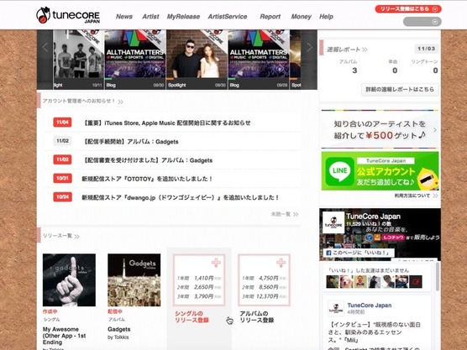467x350 pixels.
Task: Open the Money menu
Action: tap(301, 17)
